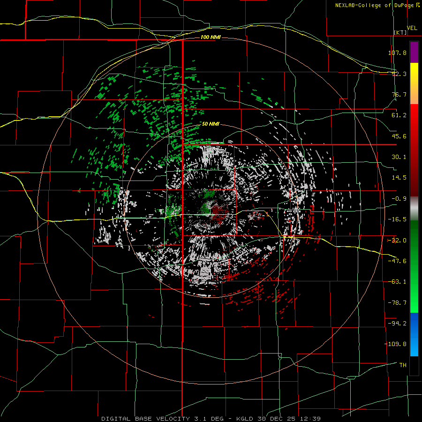Screen dimensions: 422x422
Task: Click the -16.5 velocity scale value
Action: [397, 219]
